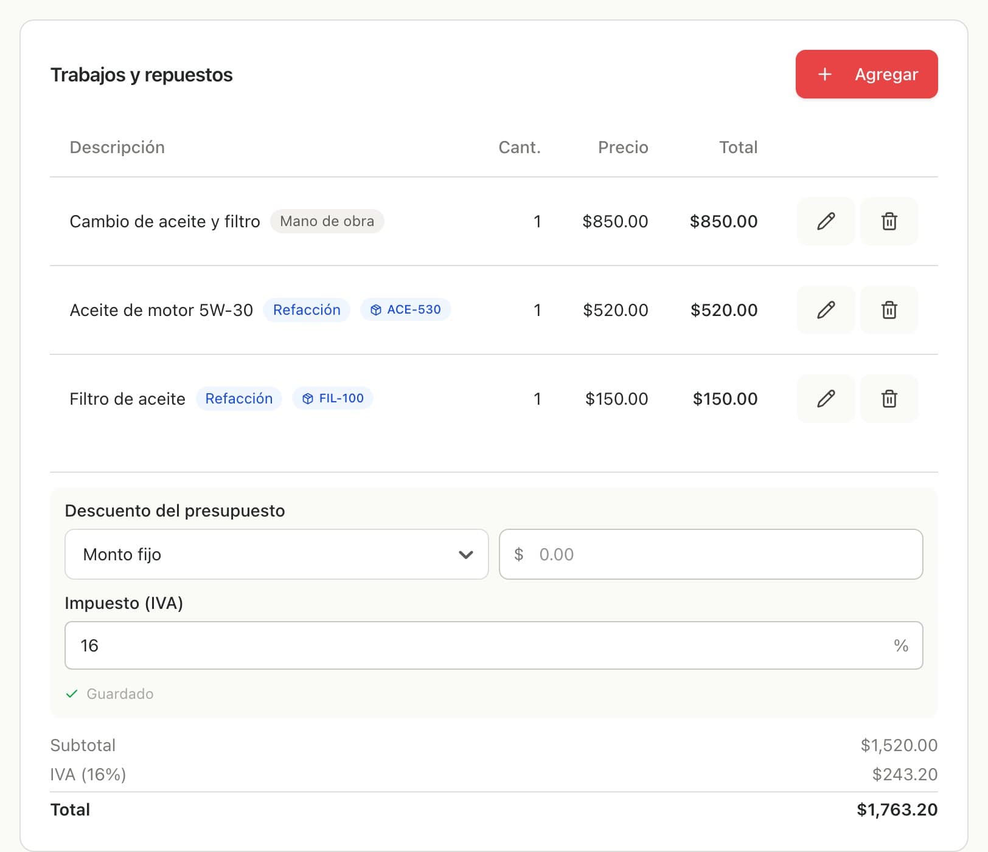
Task: Click the FIL-100 part code badge
Action: 333,399
